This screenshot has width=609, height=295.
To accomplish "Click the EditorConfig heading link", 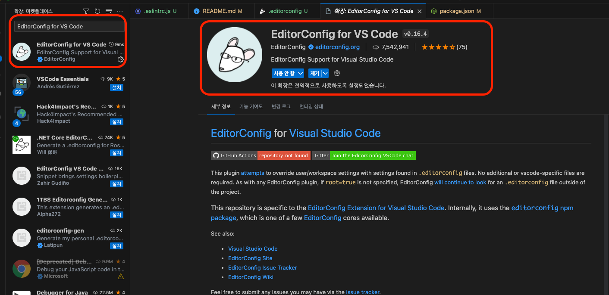I will pyautogui.click(x=241, y=133).
